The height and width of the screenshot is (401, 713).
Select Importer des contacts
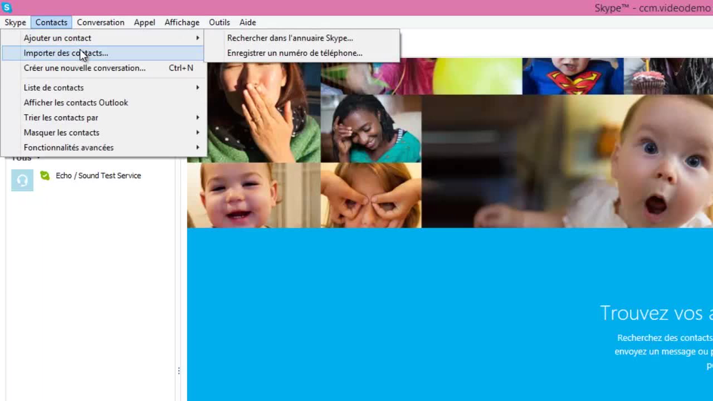[66, 53]
